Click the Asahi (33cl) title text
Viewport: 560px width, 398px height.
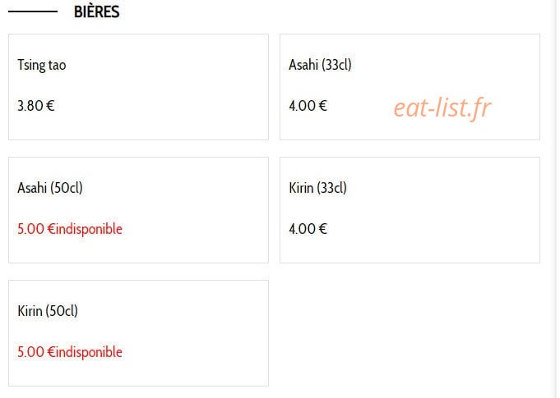pos(321,65)
